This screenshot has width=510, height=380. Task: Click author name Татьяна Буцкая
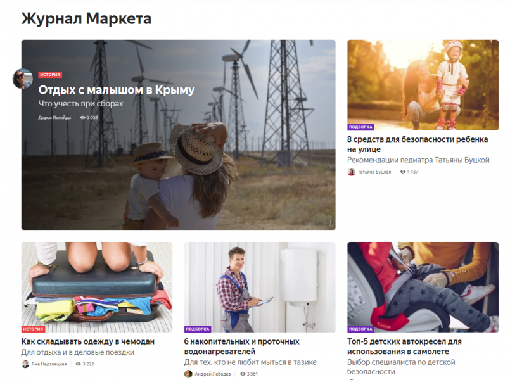374,172
